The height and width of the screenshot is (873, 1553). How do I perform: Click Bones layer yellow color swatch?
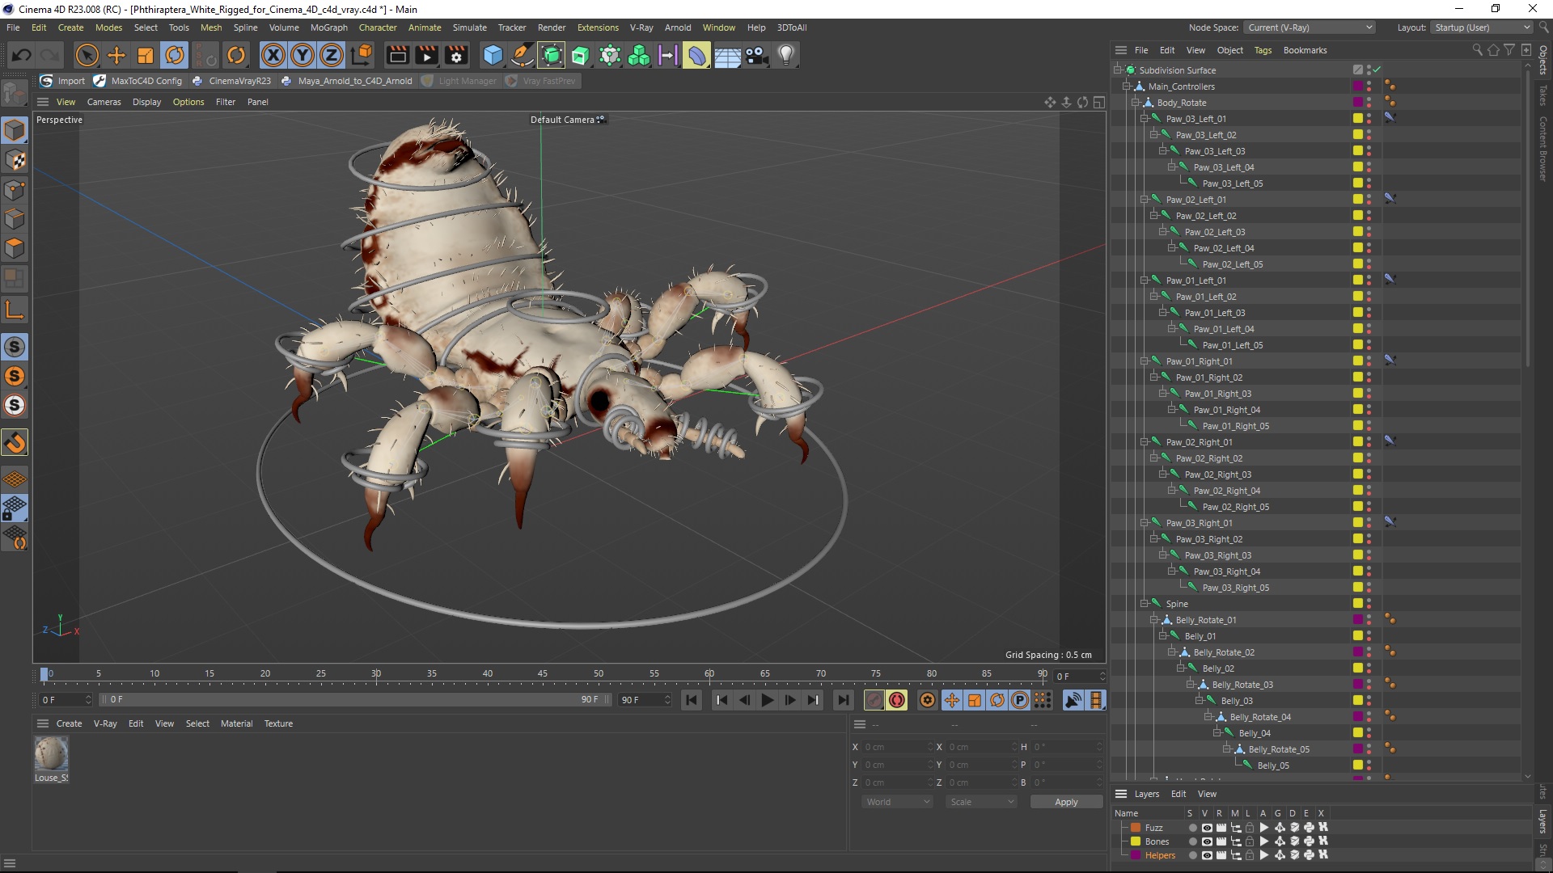pos(1136,841)
